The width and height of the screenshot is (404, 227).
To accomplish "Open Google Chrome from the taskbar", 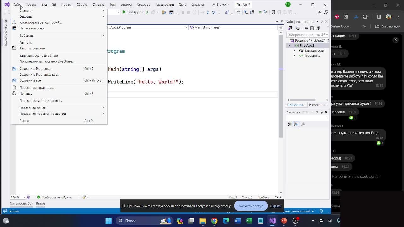I will pyautogui.click(x=214, y=221).
